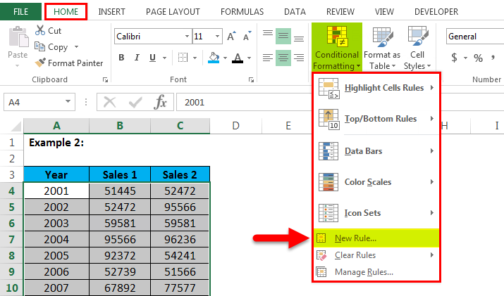Screen dimensions: 504x296
Task: Open Cell Styles gallery
Action: [417, 48]
